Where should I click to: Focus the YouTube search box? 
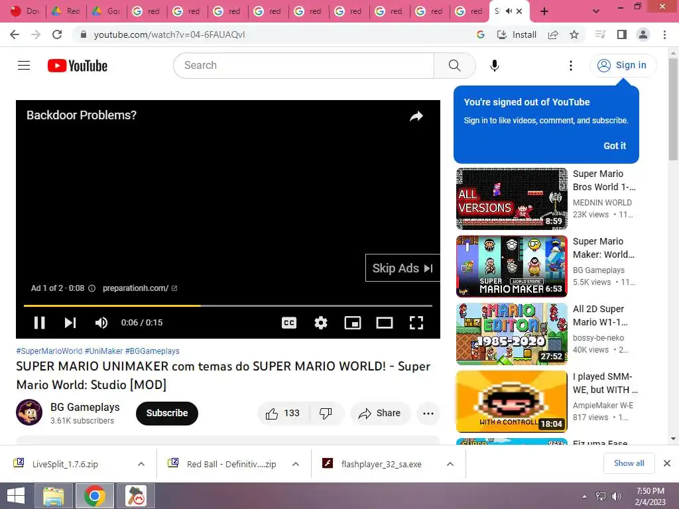tap(304, 66)
